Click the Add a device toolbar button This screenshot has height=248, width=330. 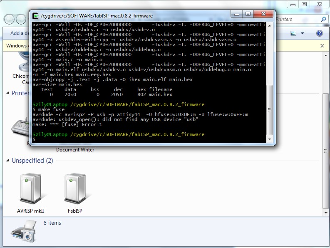(20, 33)
